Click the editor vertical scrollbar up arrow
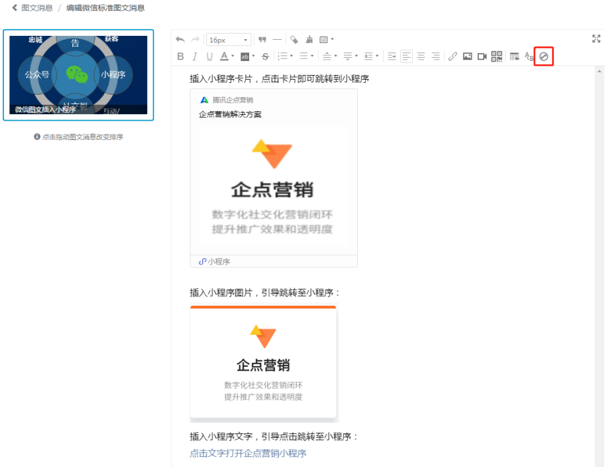The image size is (607, 467). (599, 71)
